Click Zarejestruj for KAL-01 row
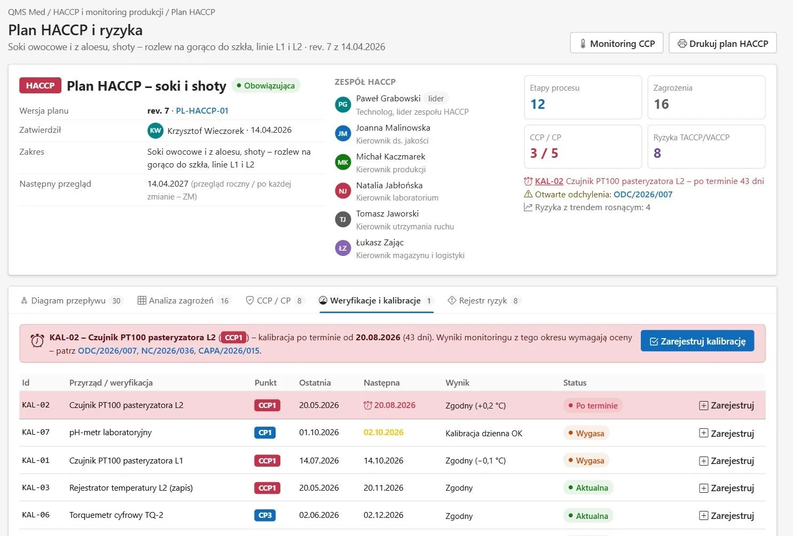 click(726, 461)
